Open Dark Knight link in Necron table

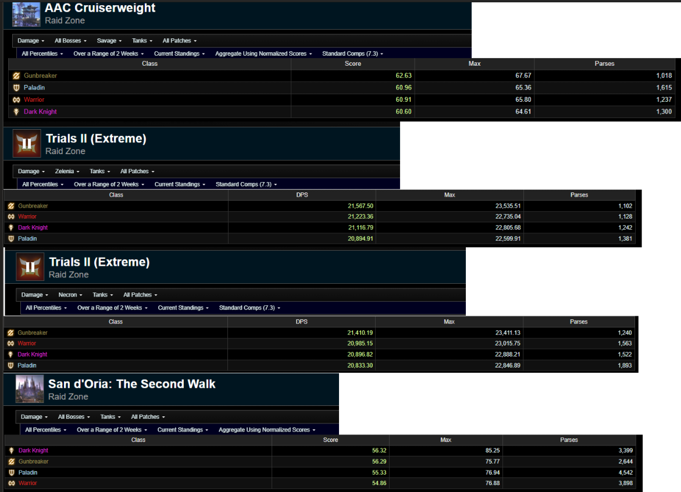point(33,354)
